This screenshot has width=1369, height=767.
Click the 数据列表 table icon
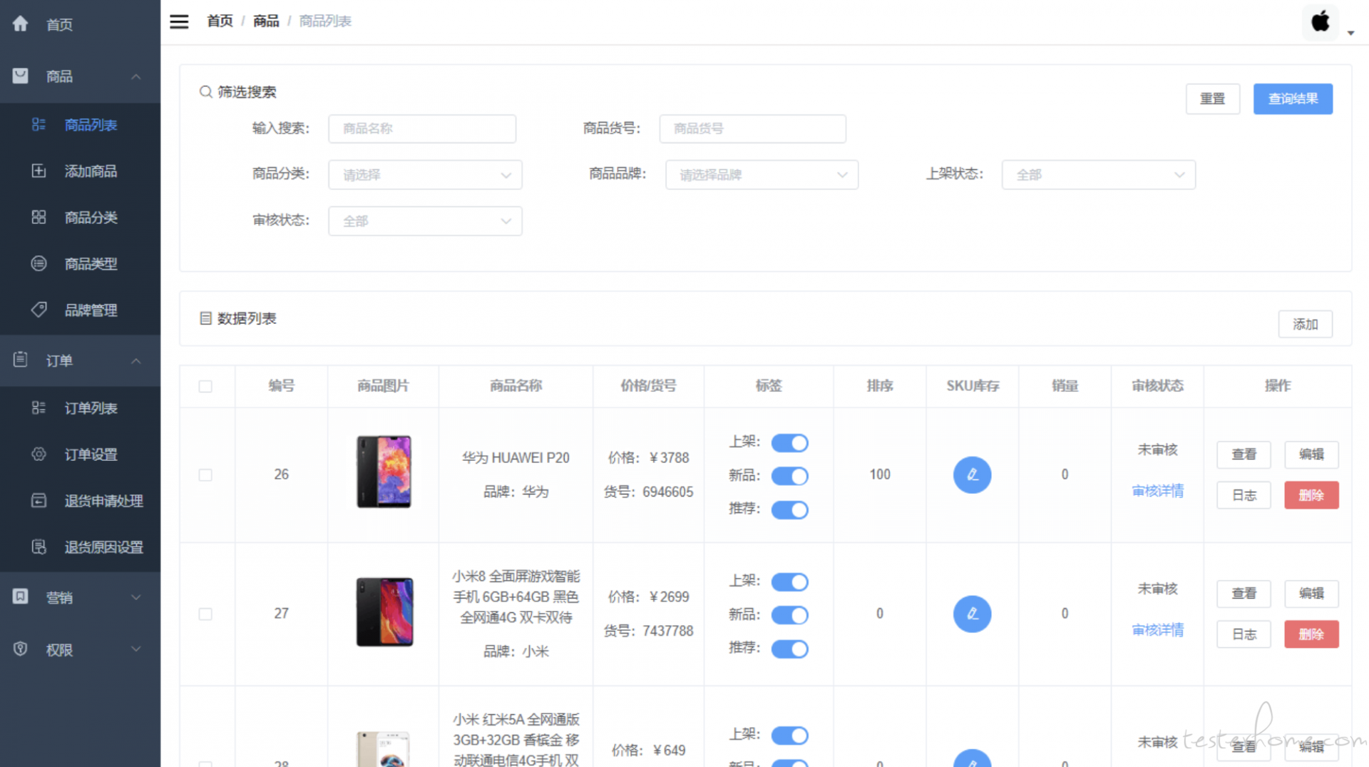(x=205, y=318)
